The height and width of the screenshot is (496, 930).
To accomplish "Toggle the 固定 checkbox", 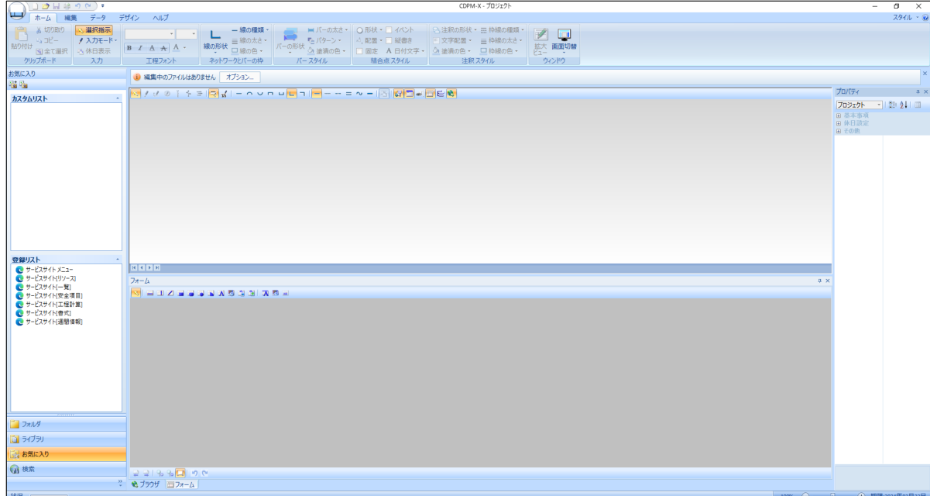I will point(366,50).
